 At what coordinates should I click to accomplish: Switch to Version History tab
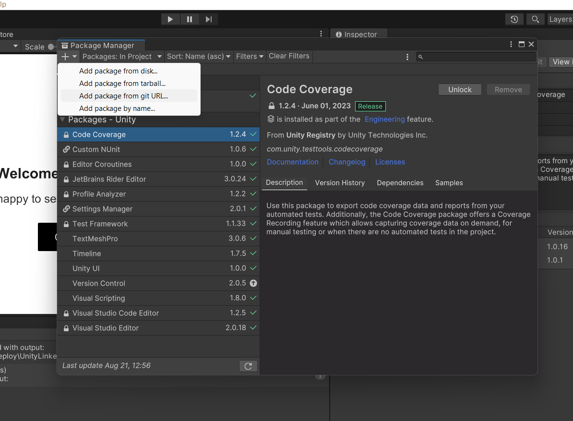tap(340, 183)
